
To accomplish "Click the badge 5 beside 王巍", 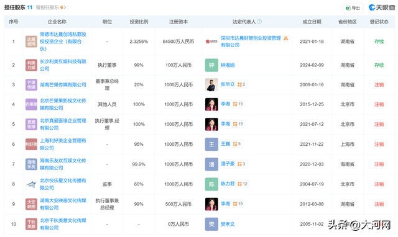I will tap(237, 144).
